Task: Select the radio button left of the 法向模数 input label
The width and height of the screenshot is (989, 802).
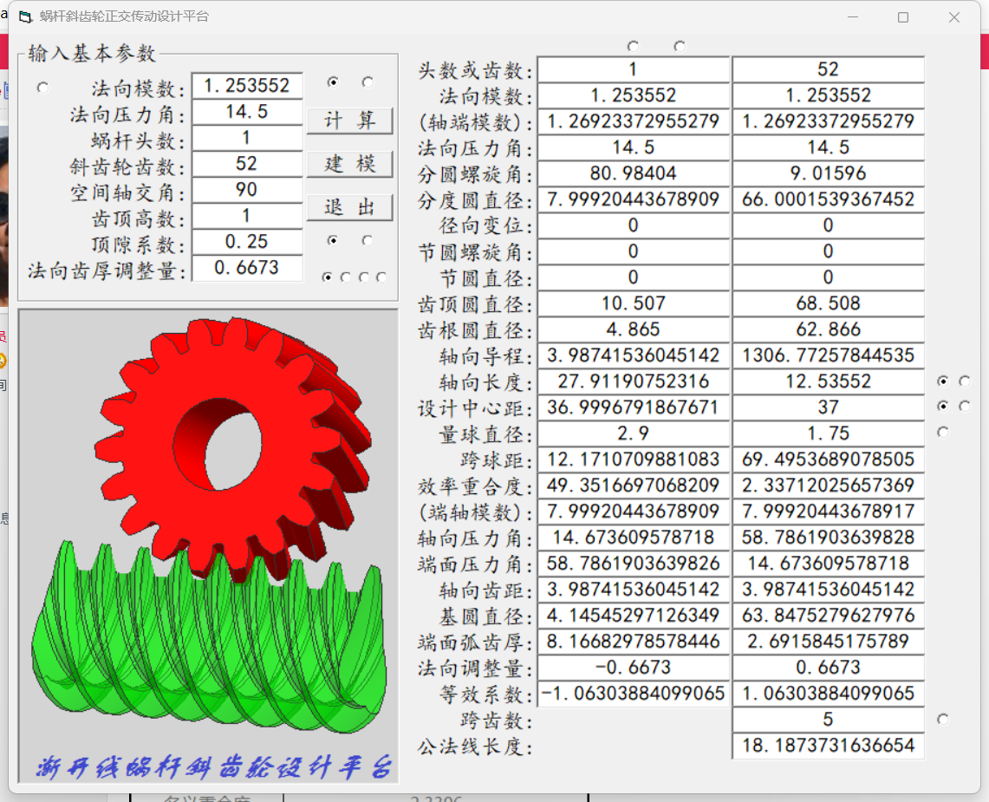Action: point(42,88)
